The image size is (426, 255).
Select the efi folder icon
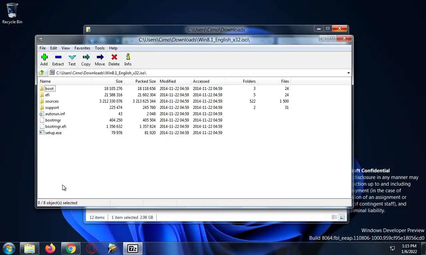click(42, 95)
